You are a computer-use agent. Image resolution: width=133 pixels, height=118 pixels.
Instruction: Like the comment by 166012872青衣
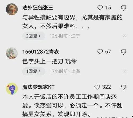pyautogui.click(x=100, y=52)
